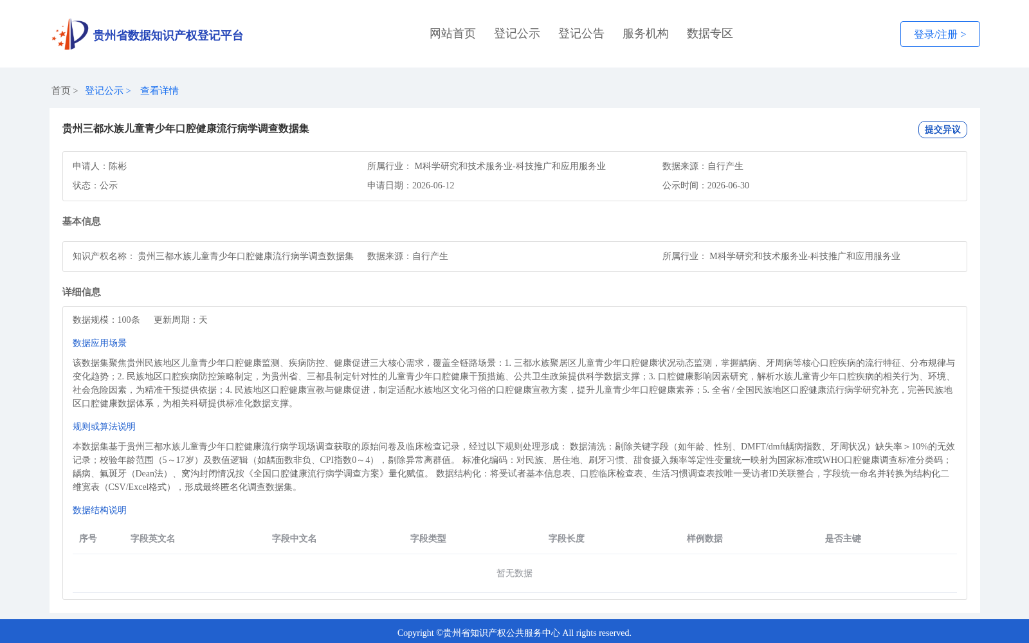
Task: Click platform title 贵州省数据知识产权登记平台
Action: 168,35
